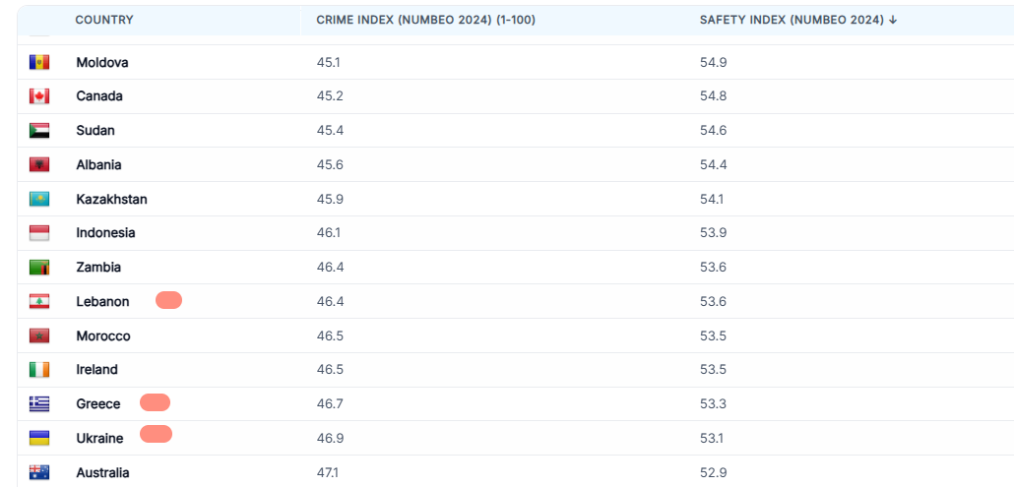Select Lebanon's crime index value 46.4
Screen dimensions: 1014x487
tap(330, 302)
